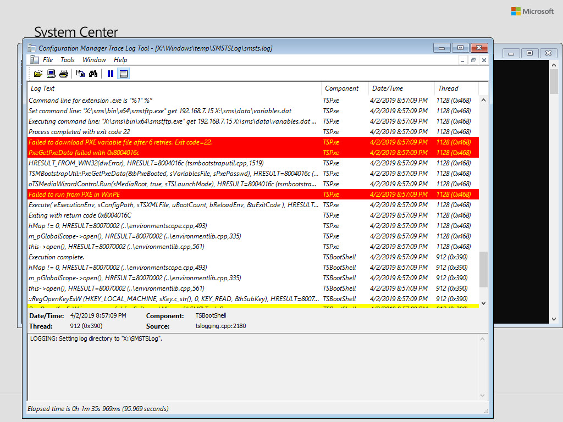Toggle the Pause button in the toolbar
563x422 pixels.
coord(111,74)
